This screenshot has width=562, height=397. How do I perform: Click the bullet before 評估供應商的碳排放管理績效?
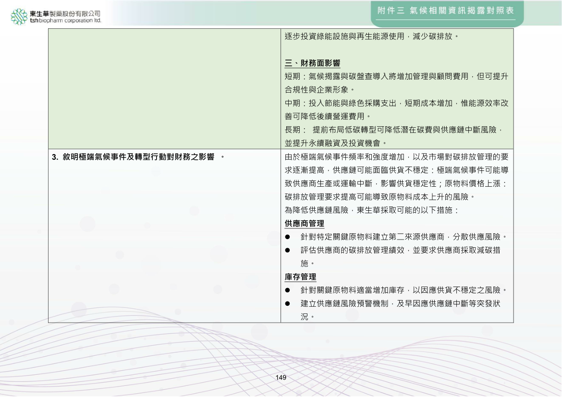(287, 251)
